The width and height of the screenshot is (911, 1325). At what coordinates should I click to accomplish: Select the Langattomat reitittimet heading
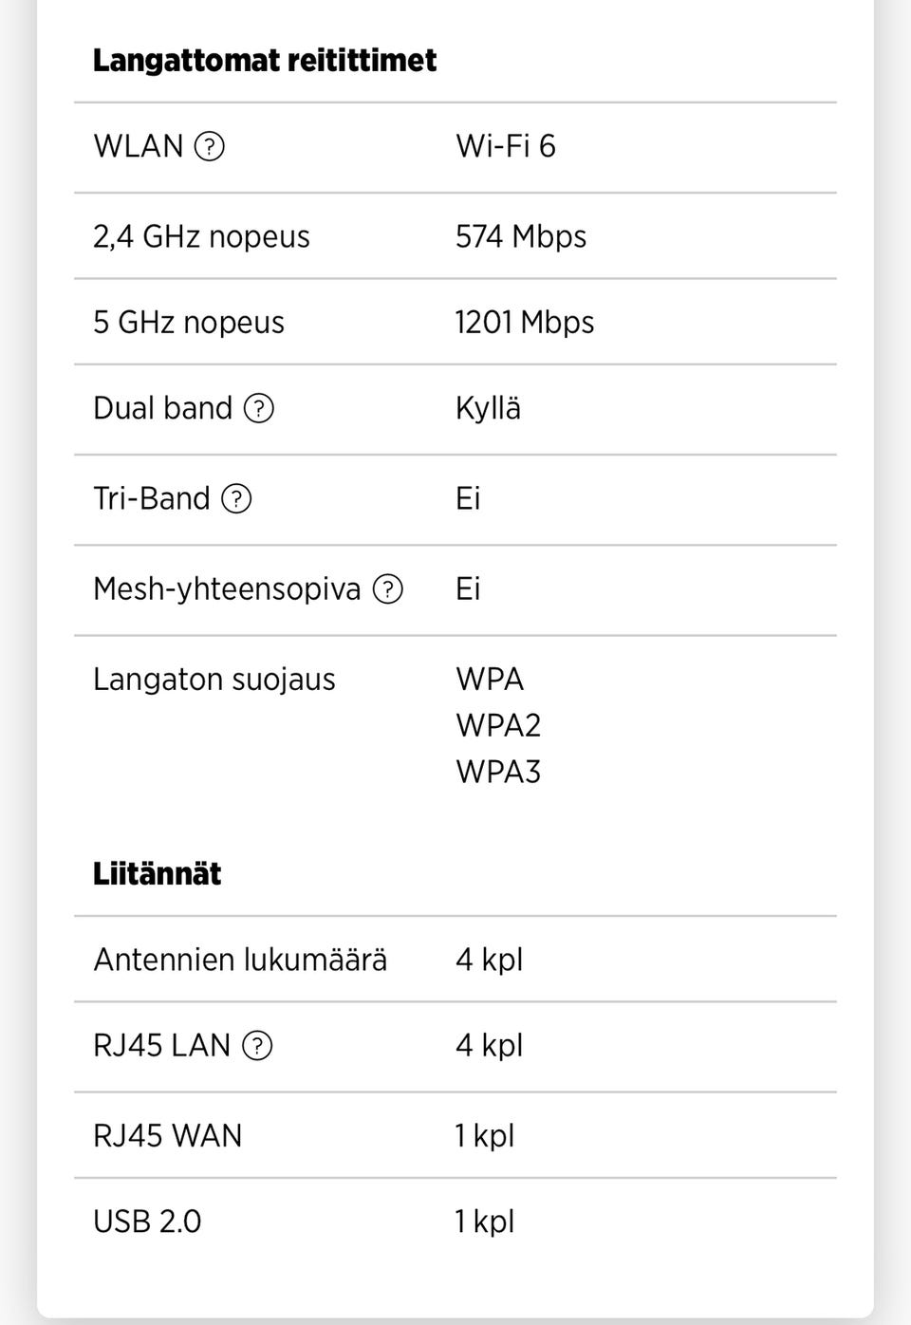tap(264, 61)
